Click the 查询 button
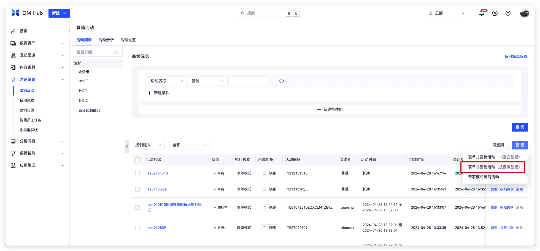The width and height of the screenshot is (540, 251). (x=520, y=127)
